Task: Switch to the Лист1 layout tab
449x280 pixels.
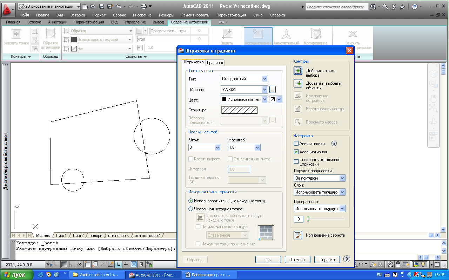Action: [61, 236]
